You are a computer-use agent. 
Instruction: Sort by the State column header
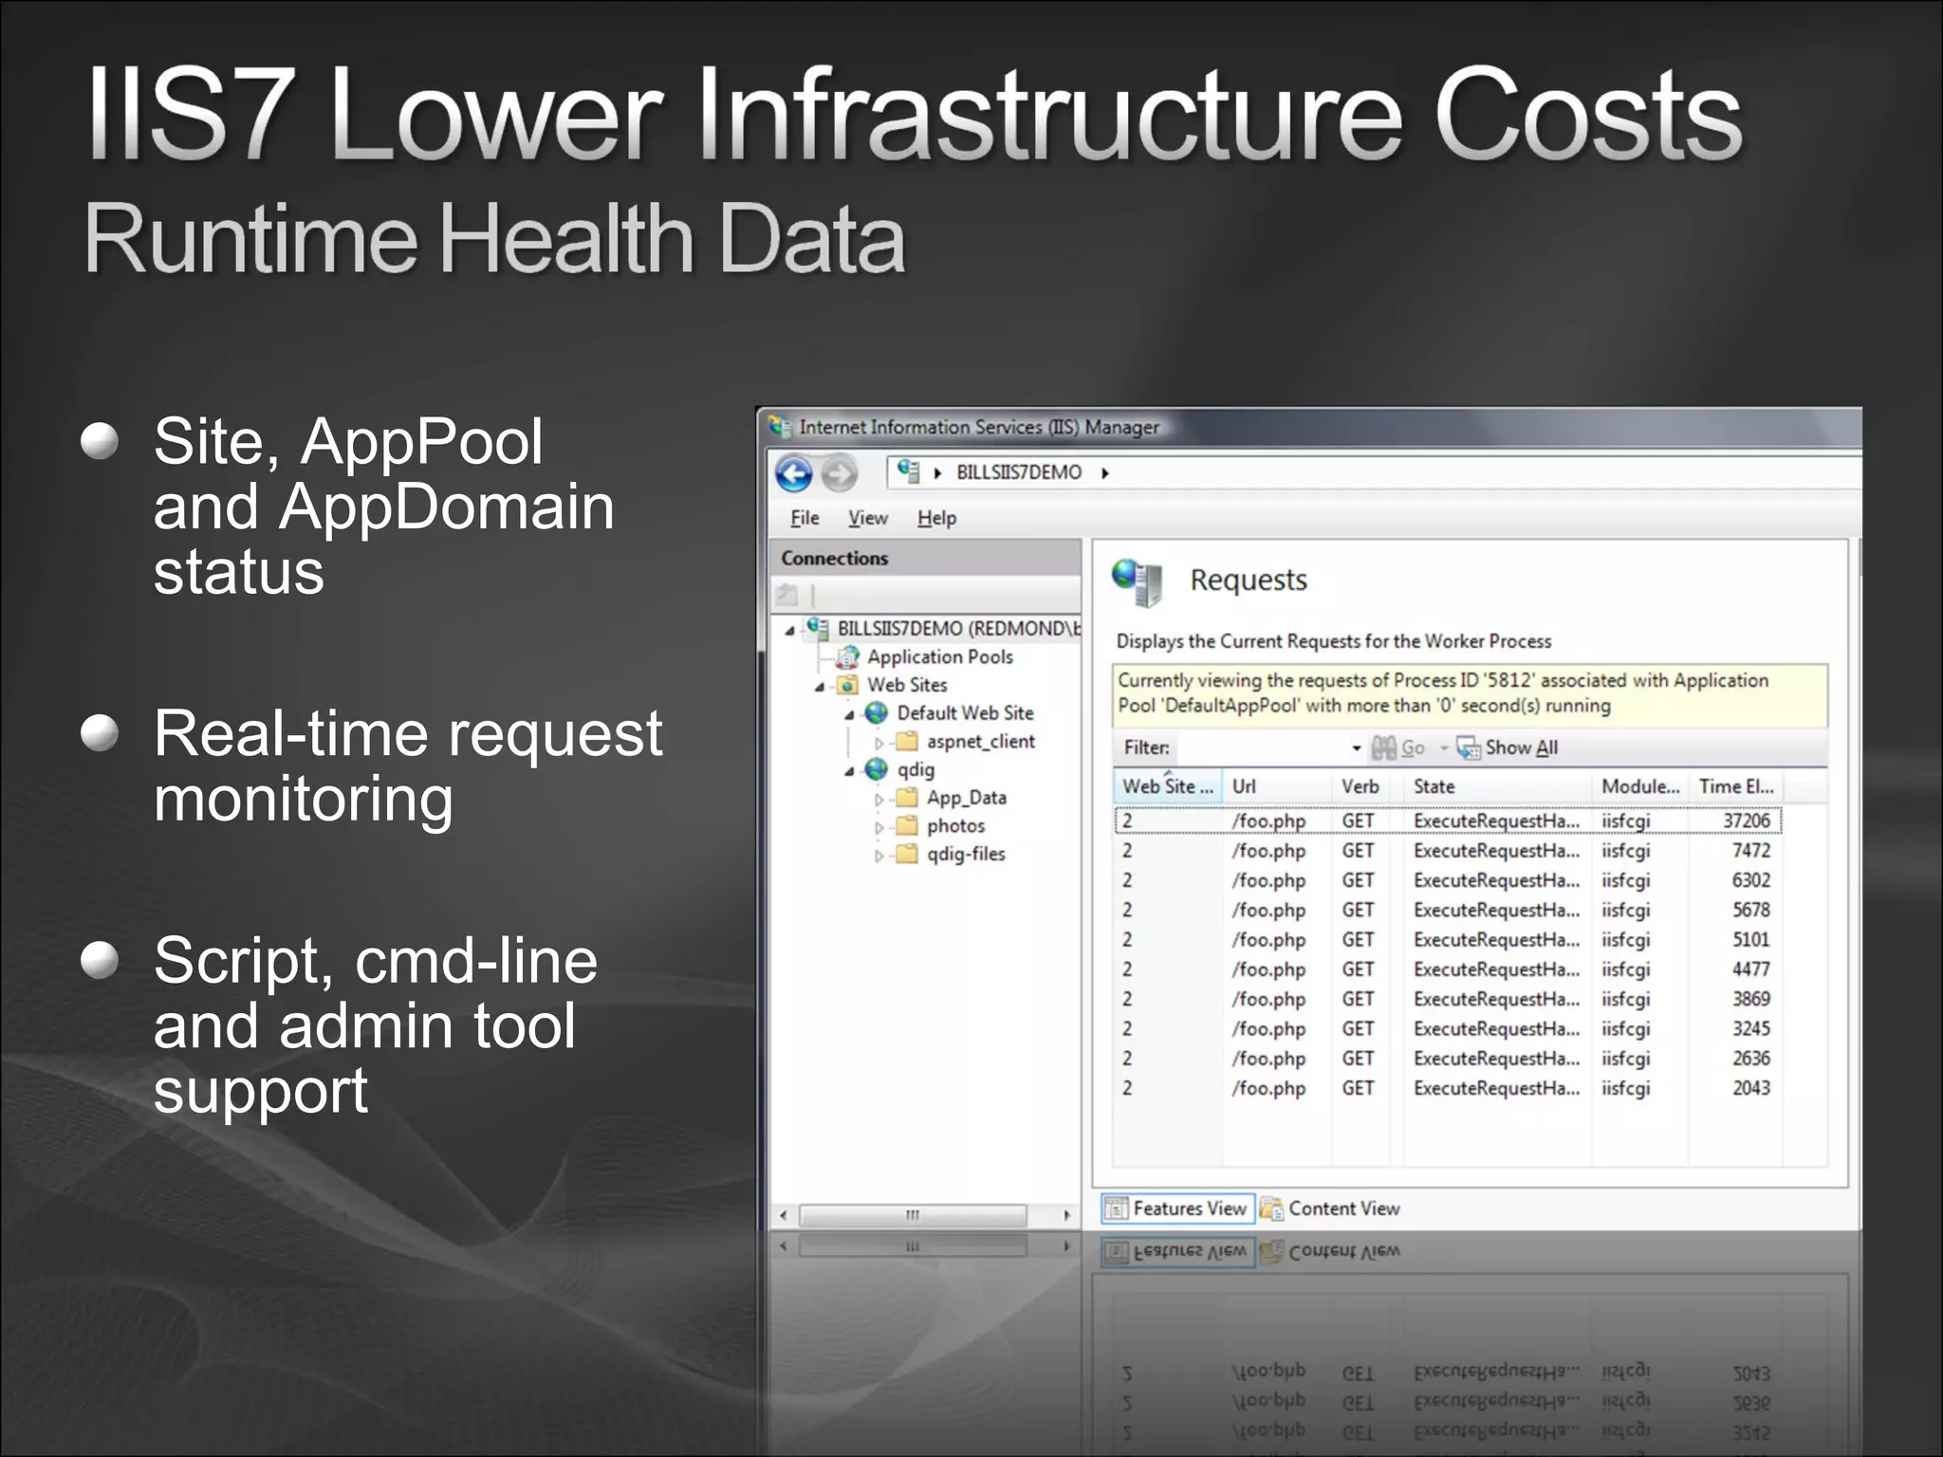point(1496,786)
